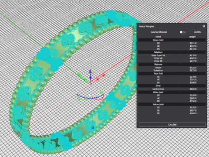Switch the GRAMS unit button

197,32
